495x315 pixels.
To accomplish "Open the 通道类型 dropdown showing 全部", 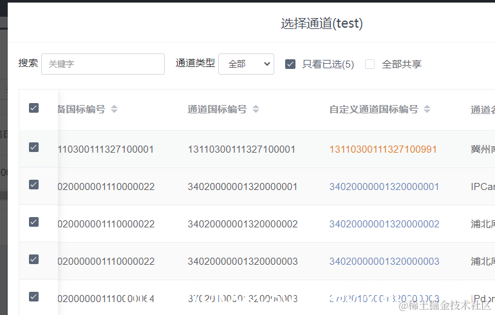I will [246, 64].
